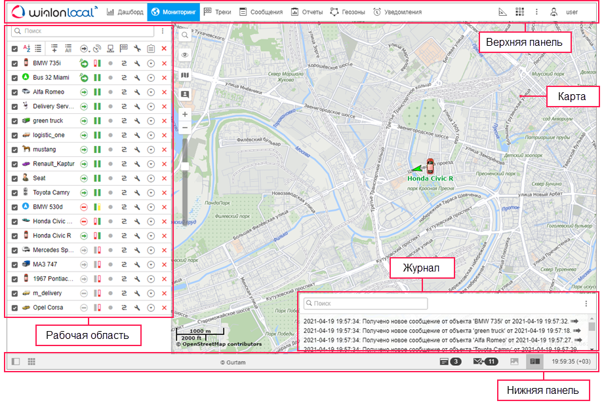Click the wrench properties header icon
Screen dimensions: 604x405
click(x=137, y=48)
